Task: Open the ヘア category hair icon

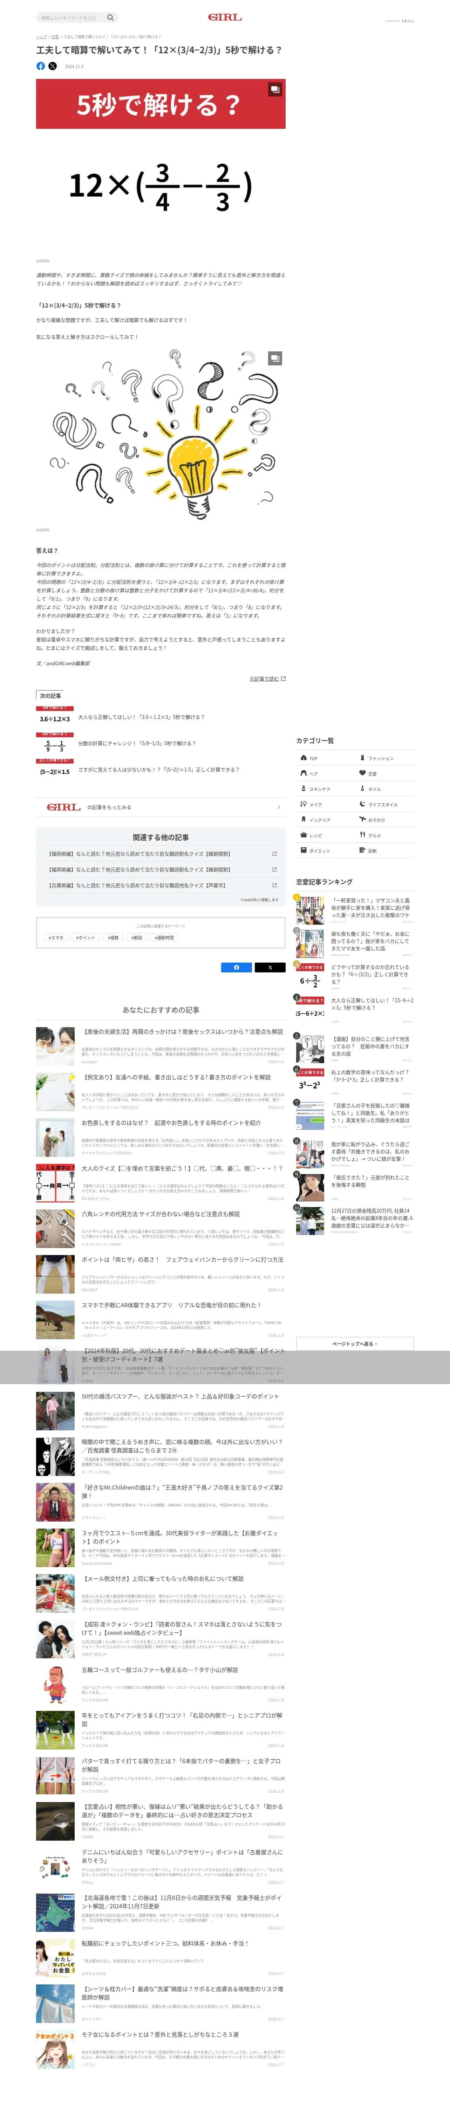Action: pyautogui.click(x=303, y=774)
